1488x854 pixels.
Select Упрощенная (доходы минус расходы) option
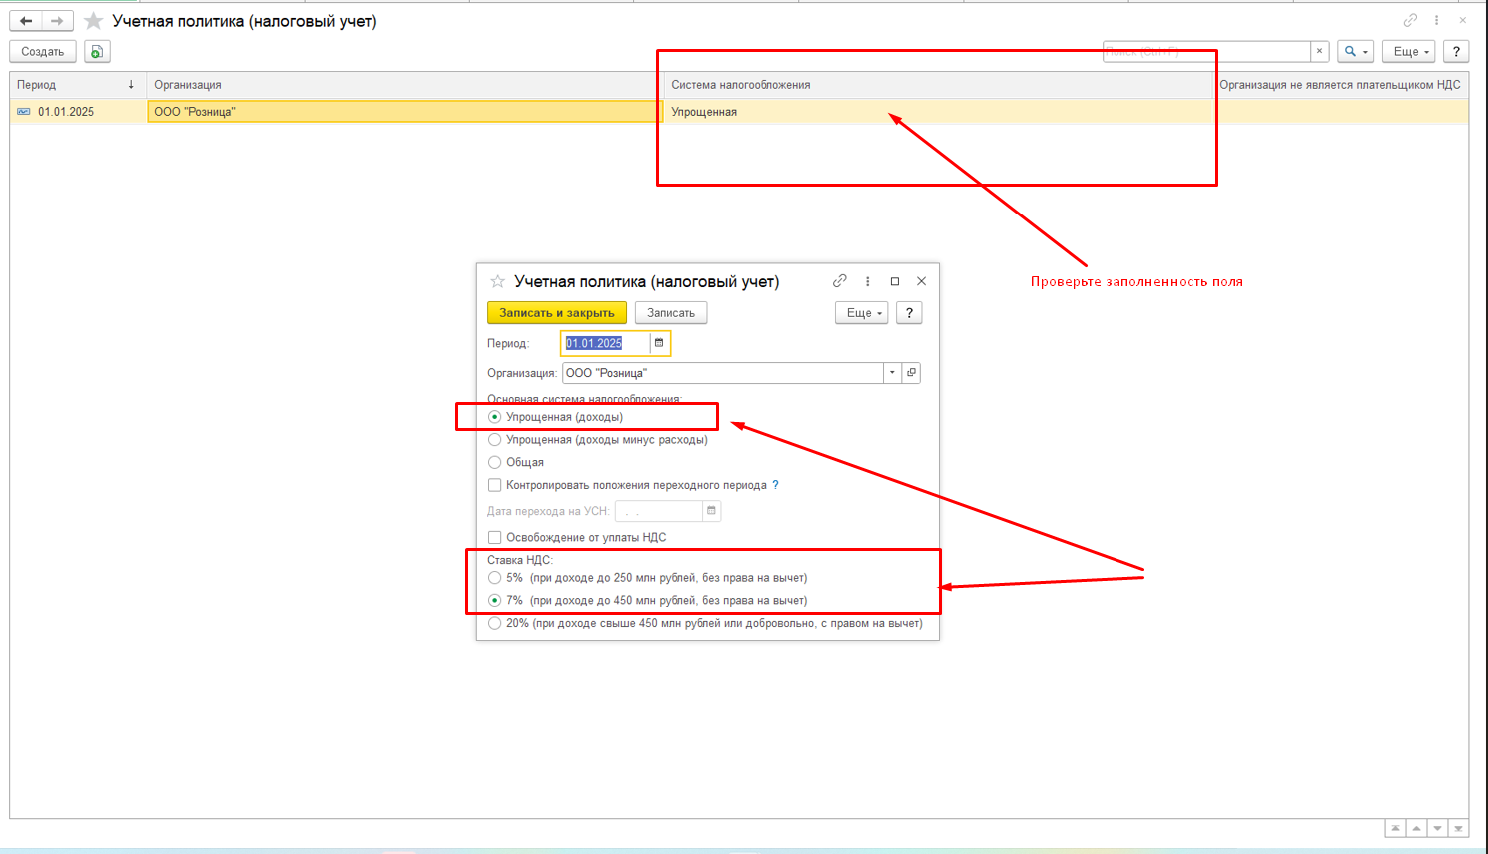point(597,440)
